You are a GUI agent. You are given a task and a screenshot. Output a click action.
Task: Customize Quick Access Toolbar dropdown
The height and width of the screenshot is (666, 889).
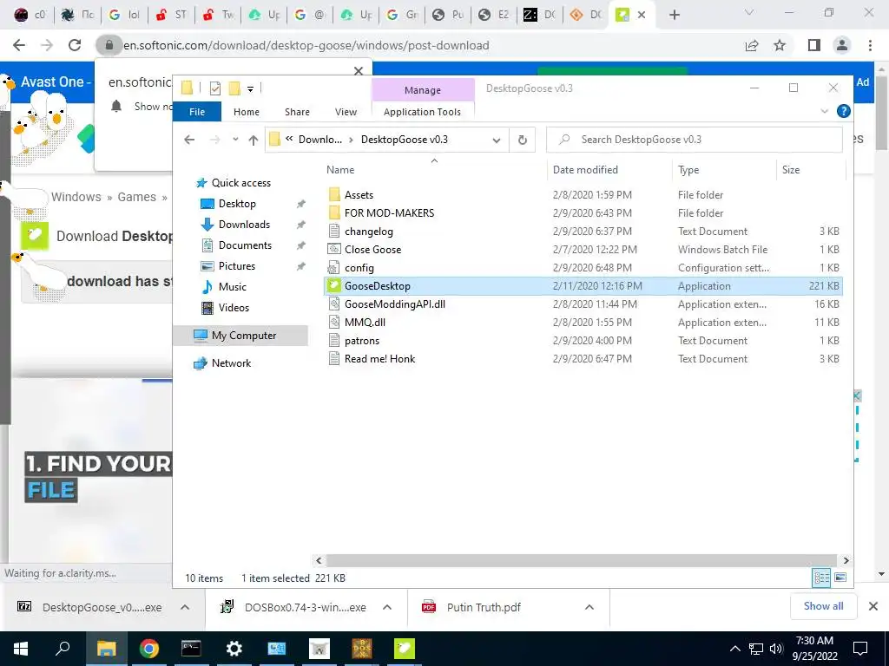(250, 89)
